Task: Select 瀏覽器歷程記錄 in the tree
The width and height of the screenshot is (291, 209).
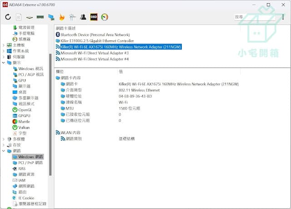Action: pos(32,204)
